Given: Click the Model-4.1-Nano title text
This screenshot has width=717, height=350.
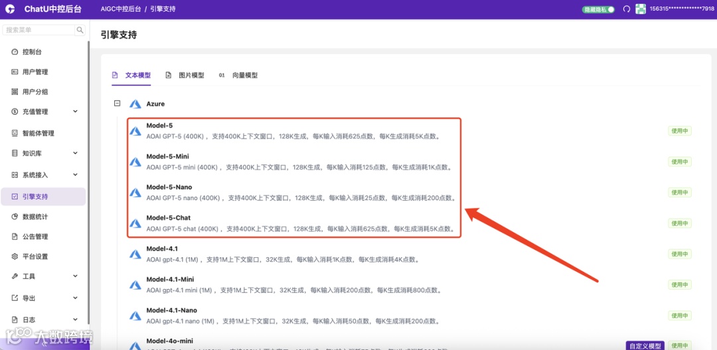Looking at the screenshot, I should pos(172,310).
